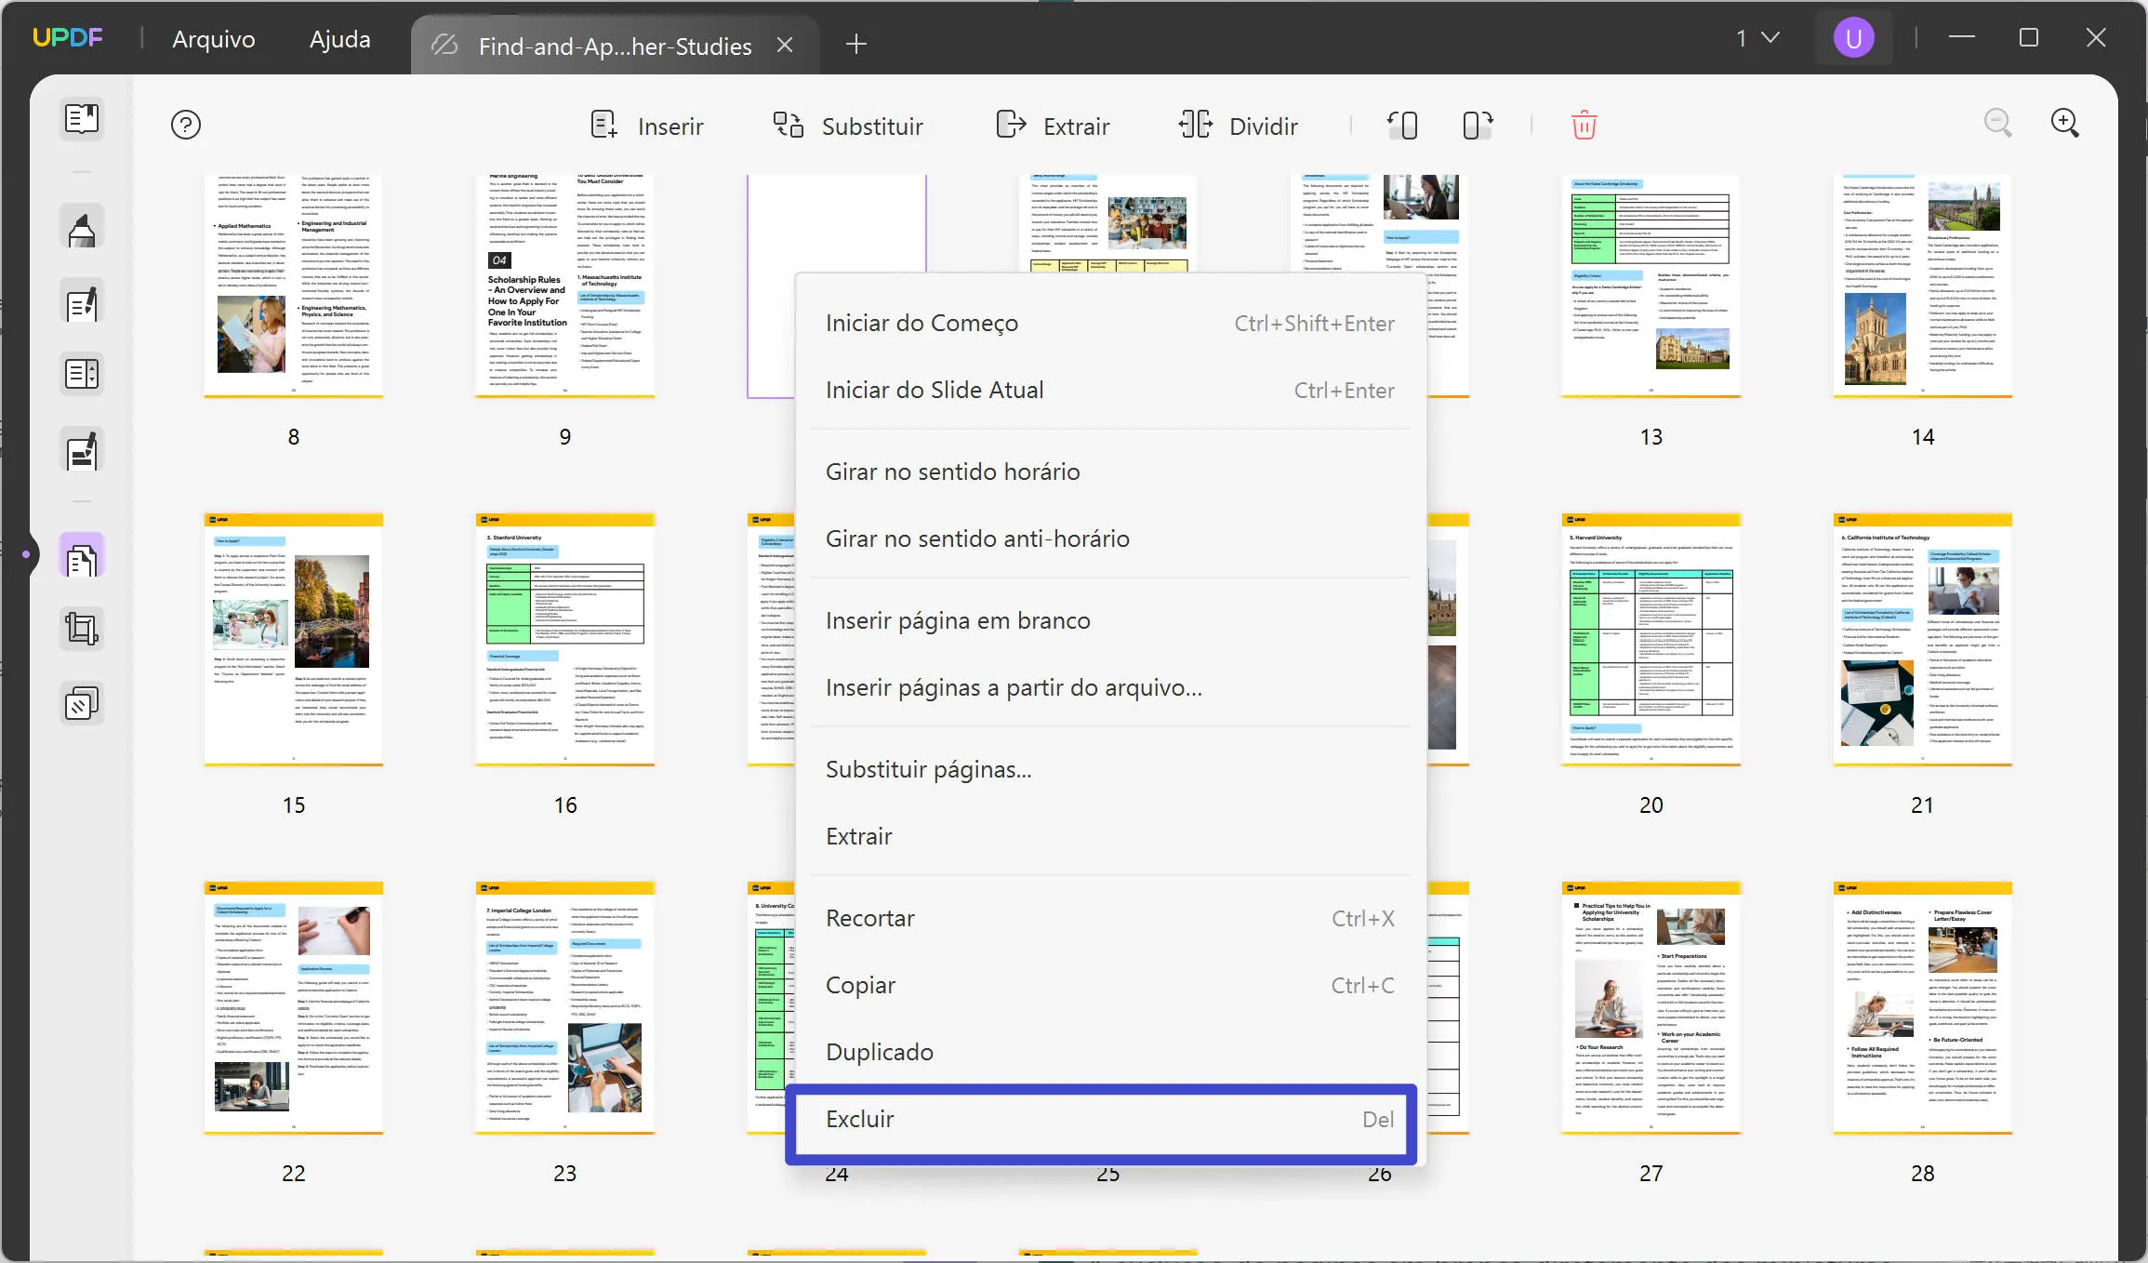Open the Crop pages tool in sidebar
Screen dimensions: 2148x1263
point(82,628)
